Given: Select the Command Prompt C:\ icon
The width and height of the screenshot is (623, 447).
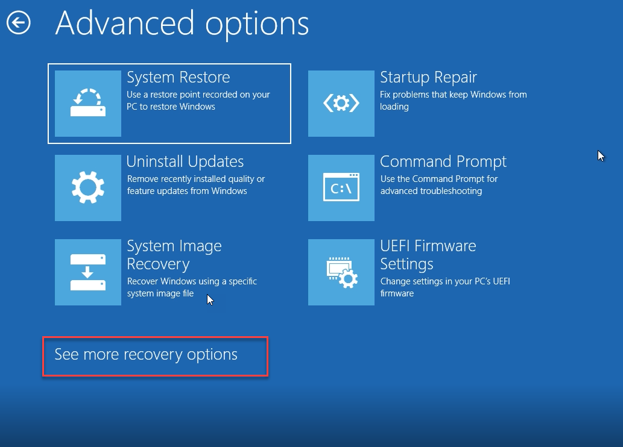Looking at the screenshot, I should tap(341, 187).
